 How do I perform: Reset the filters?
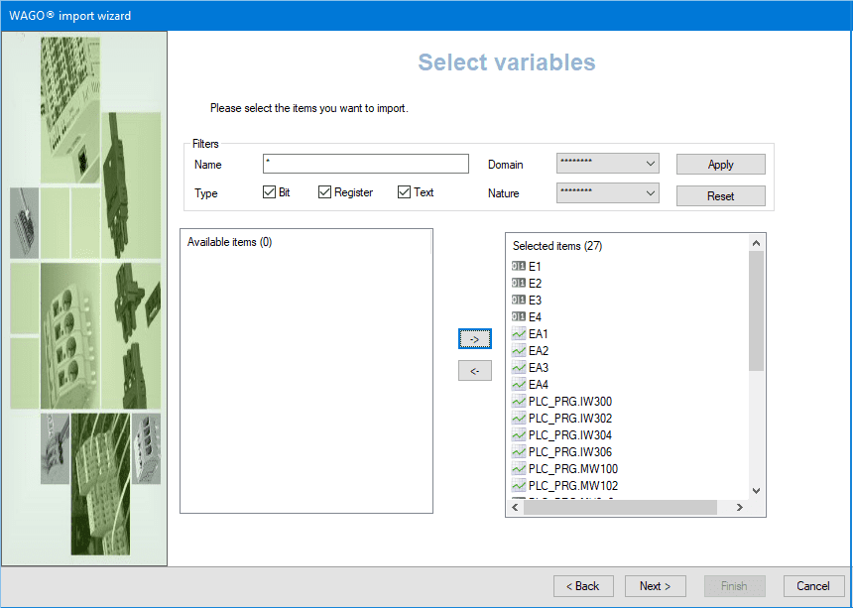pos(720,196)
